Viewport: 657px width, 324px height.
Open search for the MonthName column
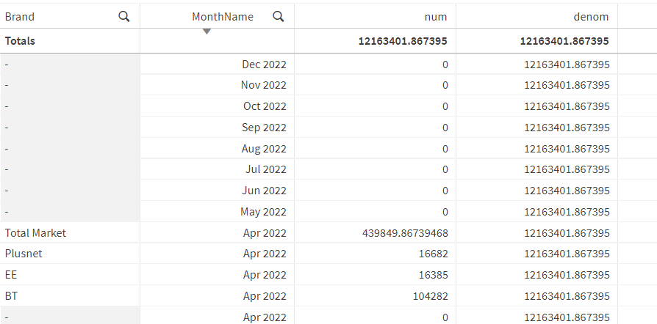[279, 16]
